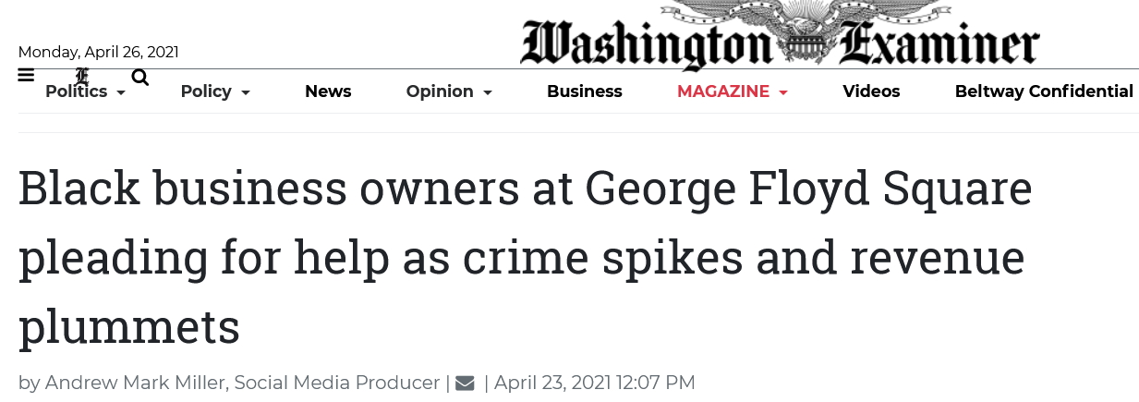This screenshot has width=1139, height=402.
Task: Go to the Business section
Action: pos(585,91)
